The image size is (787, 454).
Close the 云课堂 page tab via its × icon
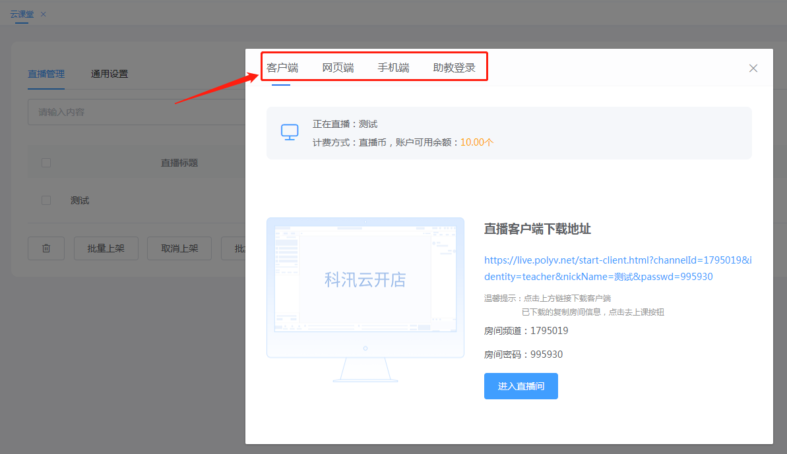(x=43, y=14)
